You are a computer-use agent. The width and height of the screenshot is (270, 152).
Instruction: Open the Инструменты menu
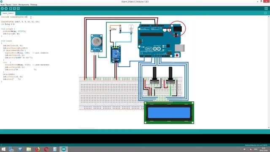pyautogui.click(x=24, y=5)
